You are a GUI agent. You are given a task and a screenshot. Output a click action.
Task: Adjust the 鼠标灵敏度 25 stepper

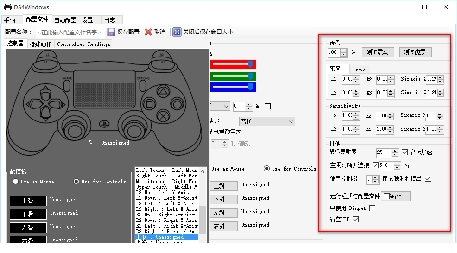coord(395,153)
